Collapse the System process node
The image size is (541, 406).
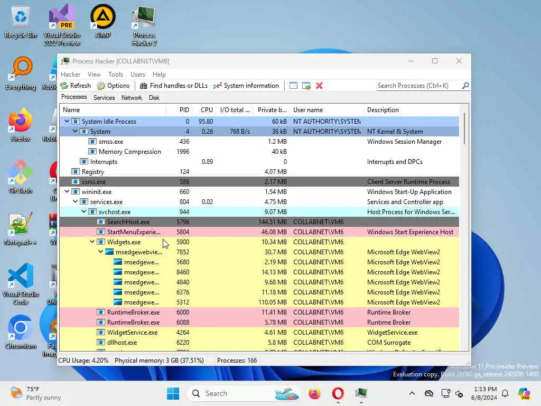tap(75, 131)
